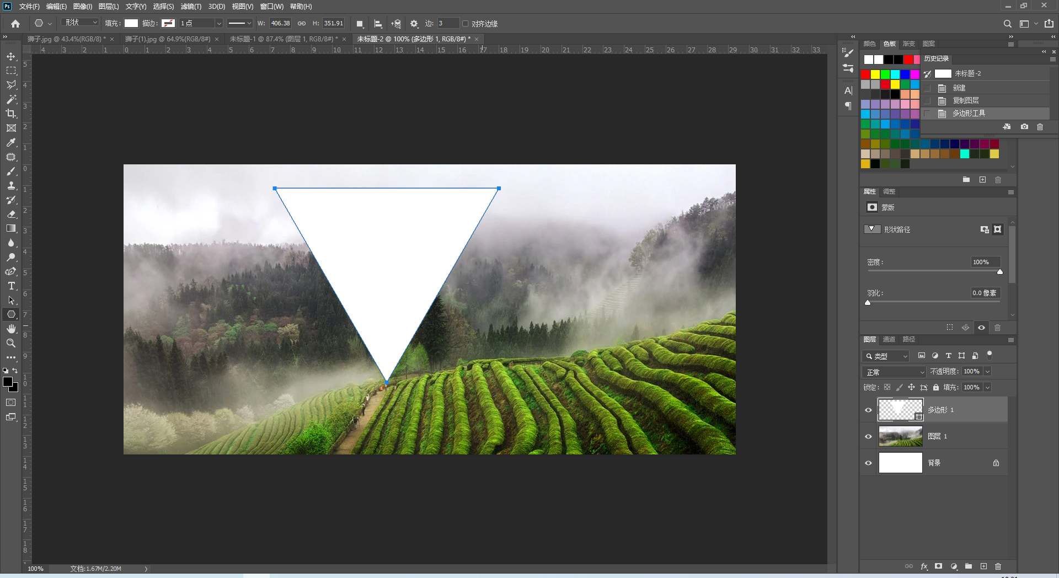Open the 窗口(W) menu
The height and width of the screenshot is (578, 1059).
[x=272, y=7]
